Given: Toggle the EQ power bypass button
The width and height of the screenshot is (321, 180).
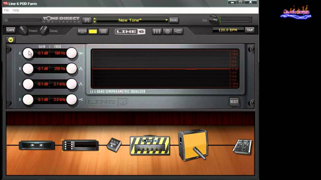Looking at the screenshot, I should tap(11, 40).
